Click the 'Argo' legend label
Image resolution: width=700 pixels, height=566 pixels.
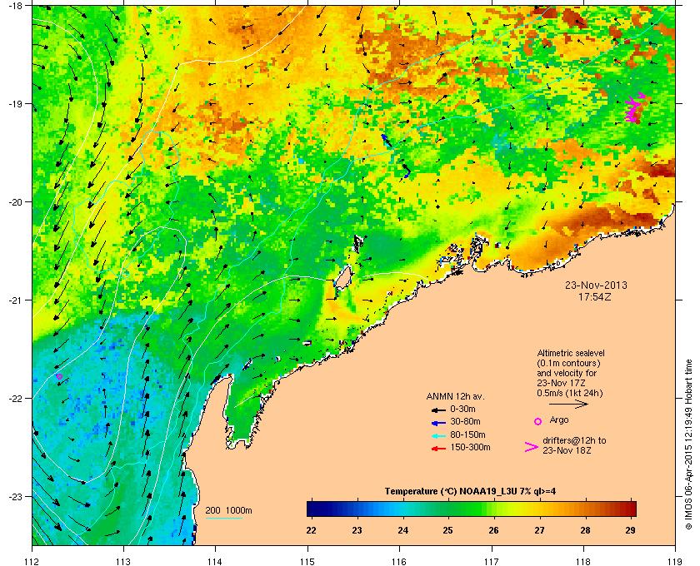[x=559, y=420]
